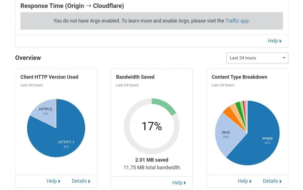Click the Client HTTP Version Used title
Image resolution: width=303 pixels, height=190 pixels.
pyautogui.click(x=49, y=77)
